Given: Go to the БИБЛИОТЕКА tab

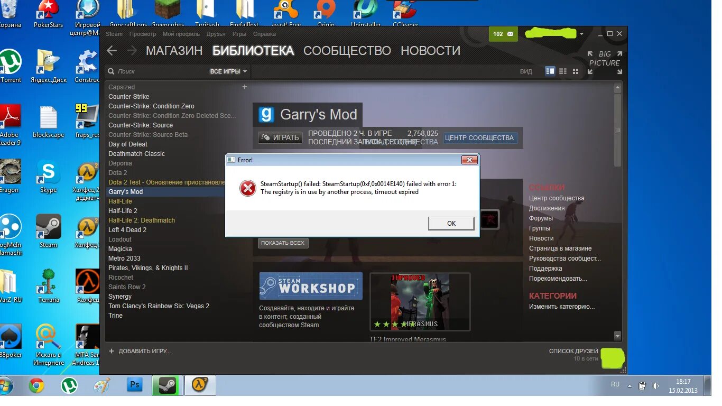Looking at the screenshot, I should click(x=253, y=51).
